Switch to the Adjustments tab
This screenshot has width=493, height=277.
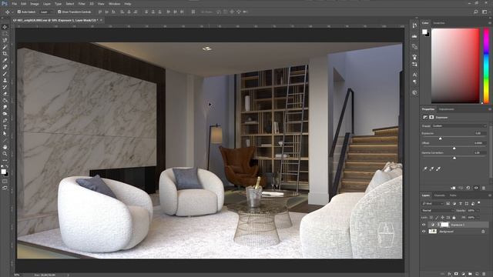pos(447,109)
